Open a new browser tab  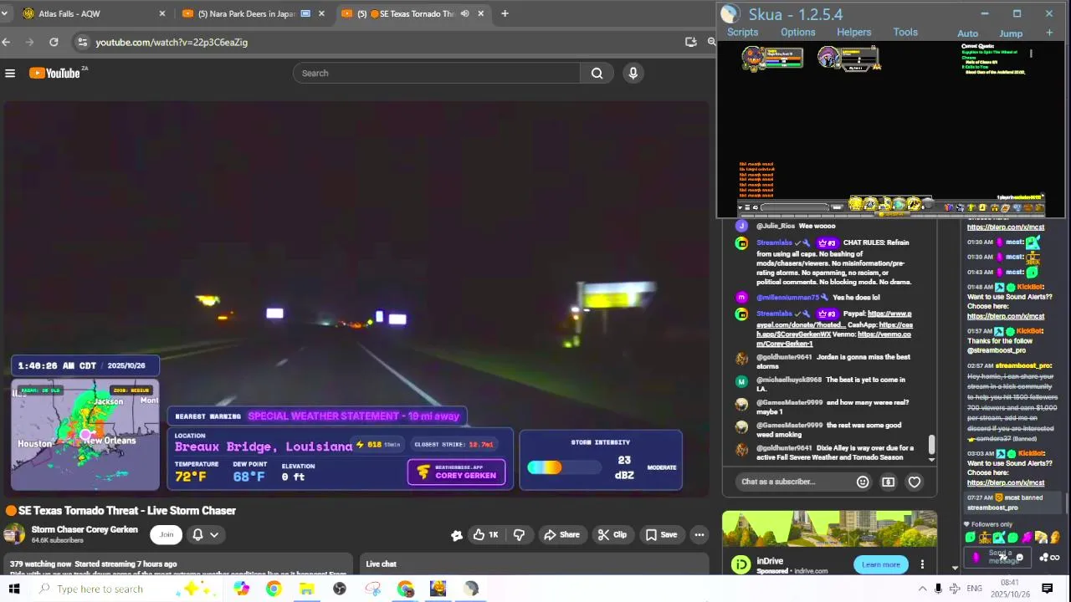click(505, 13)
